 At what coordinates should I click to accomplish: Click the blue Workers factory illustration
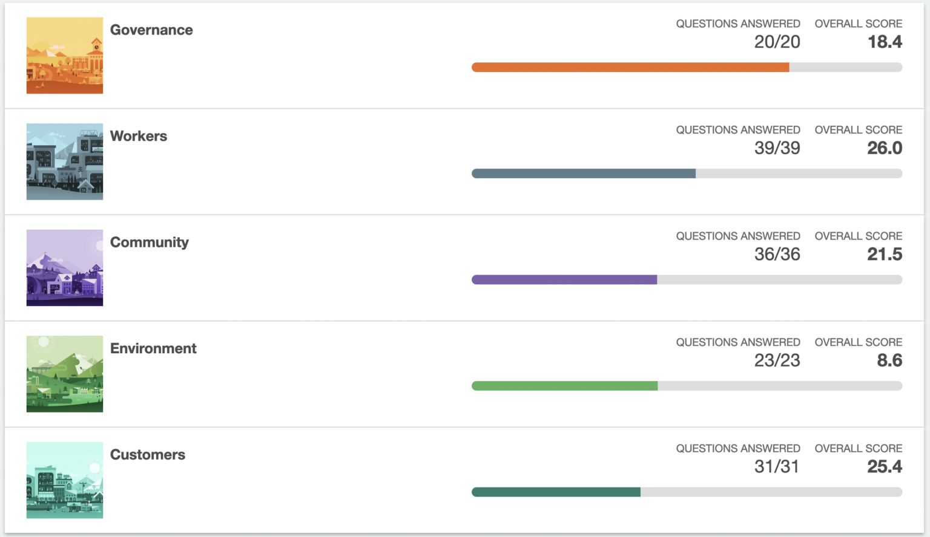coord(65,161)
